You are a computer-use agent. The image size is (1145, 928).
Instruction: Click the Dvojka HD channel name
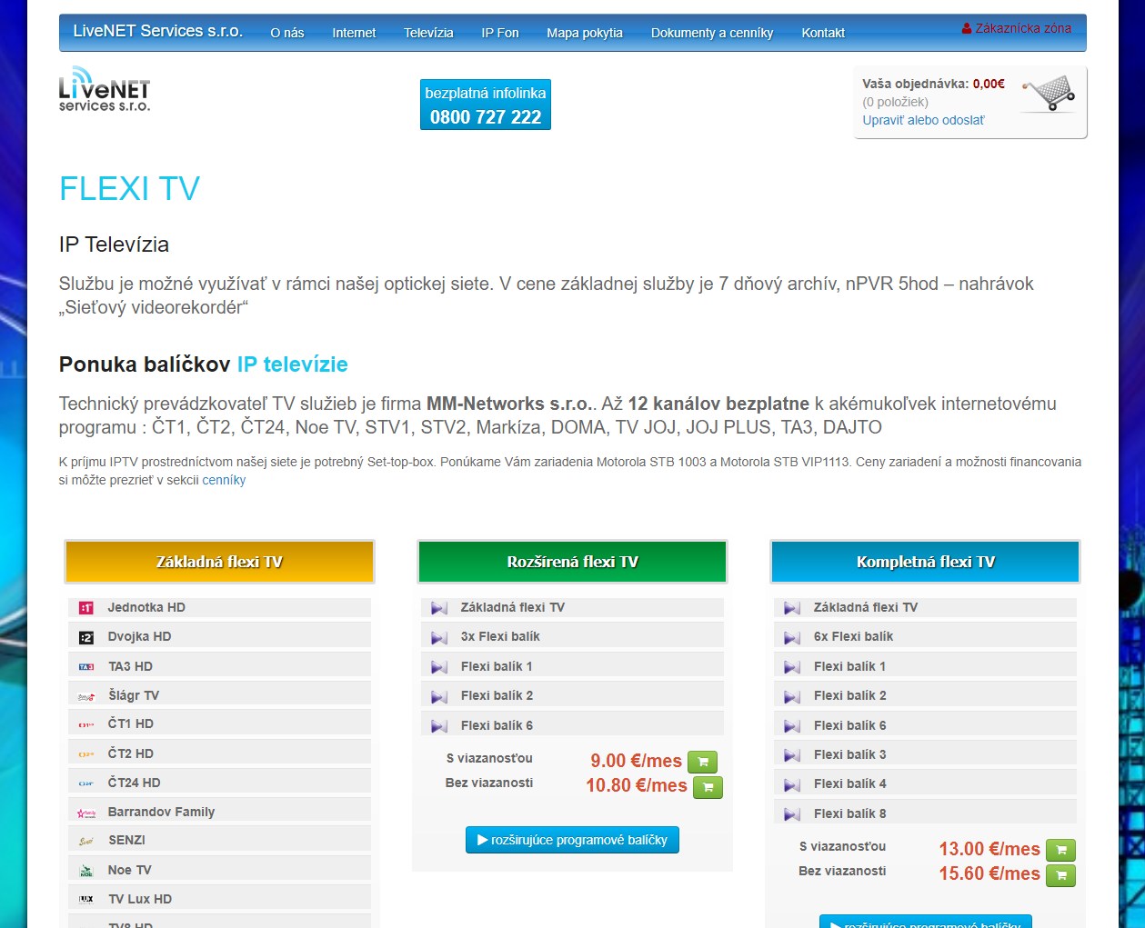[x=139, y=636]
